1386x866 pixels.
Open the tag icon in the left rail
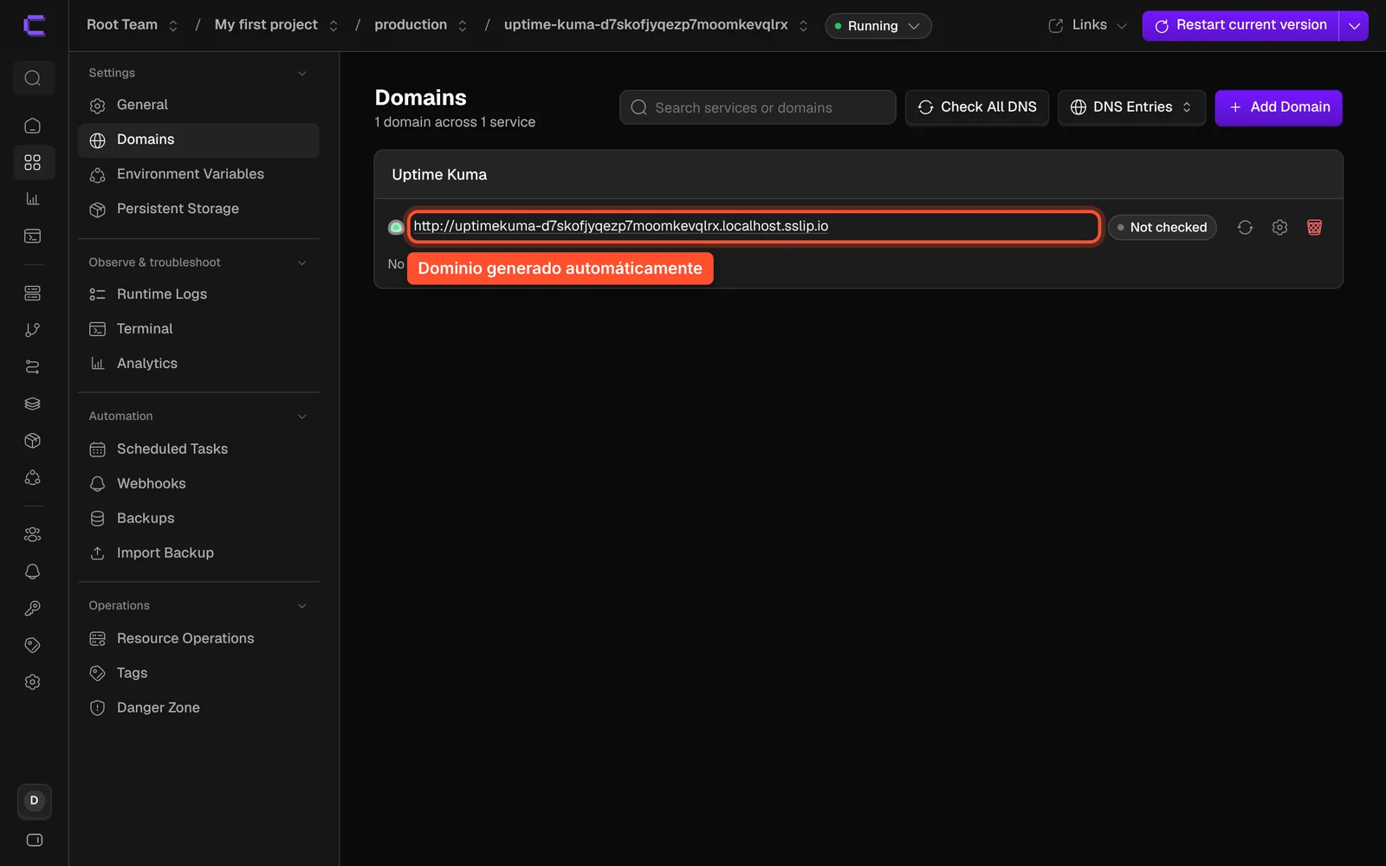pyautogui.click(x=33, y=645)
